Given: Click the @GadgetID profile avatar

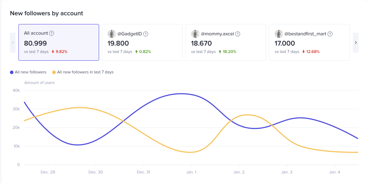Looking at the screenshot, I should [x=111, y=34].
